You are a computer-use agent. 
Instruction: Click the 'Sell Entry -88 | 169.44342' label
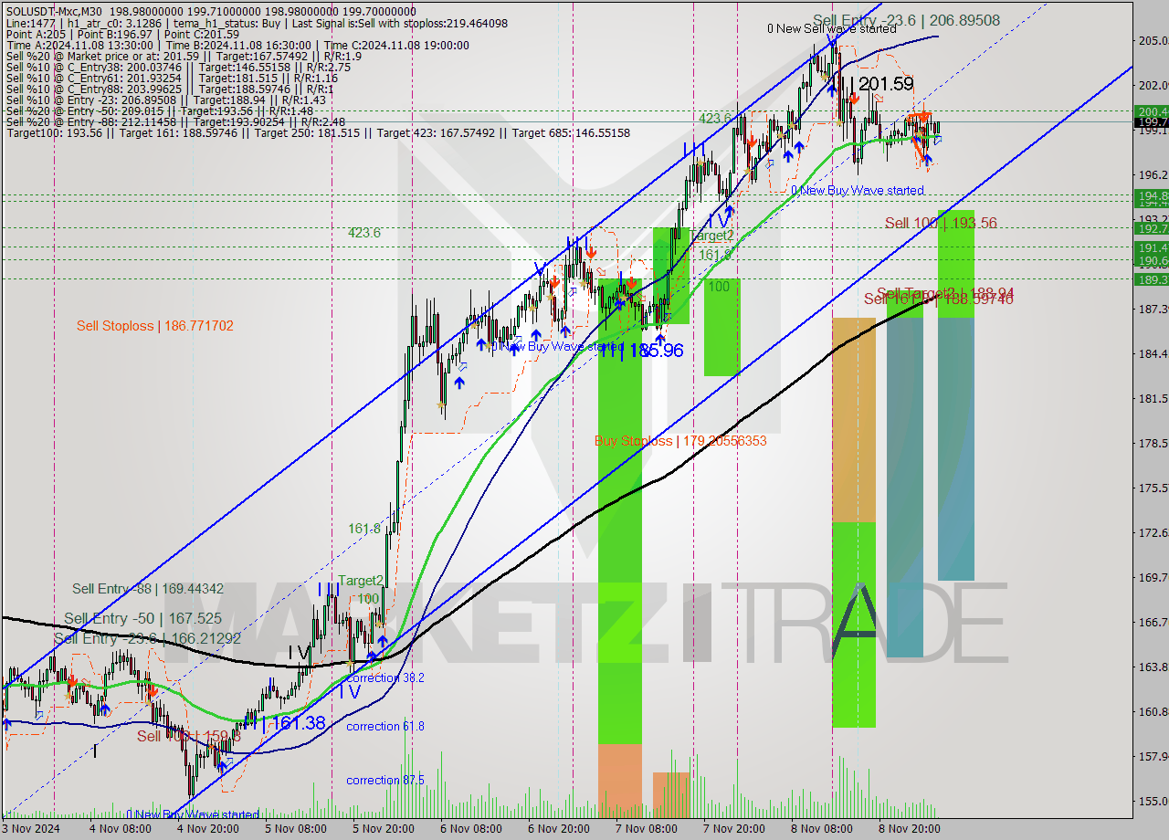coord(148,589)
